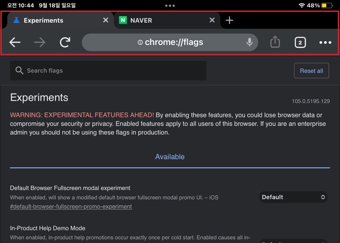
Task: Click the Reset all button
Action: pyautogui.click(x=311, y=71)
